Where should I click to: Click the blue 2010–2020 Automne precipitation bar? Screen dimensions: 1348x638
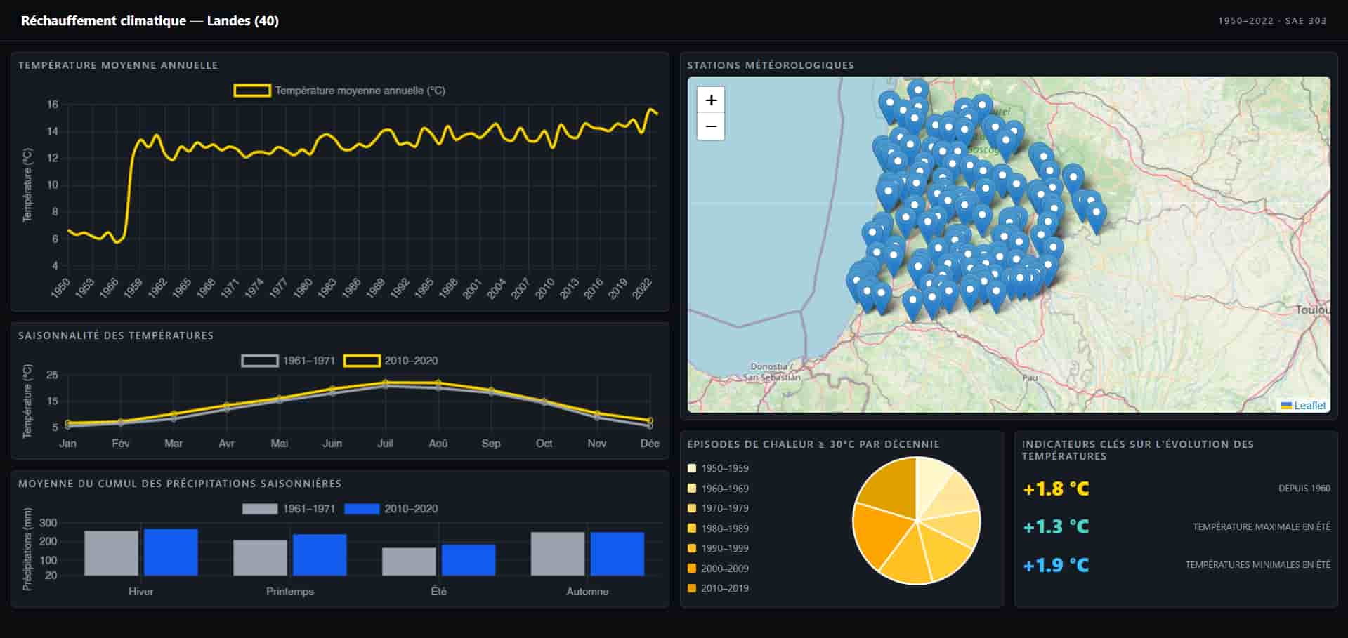617,554
